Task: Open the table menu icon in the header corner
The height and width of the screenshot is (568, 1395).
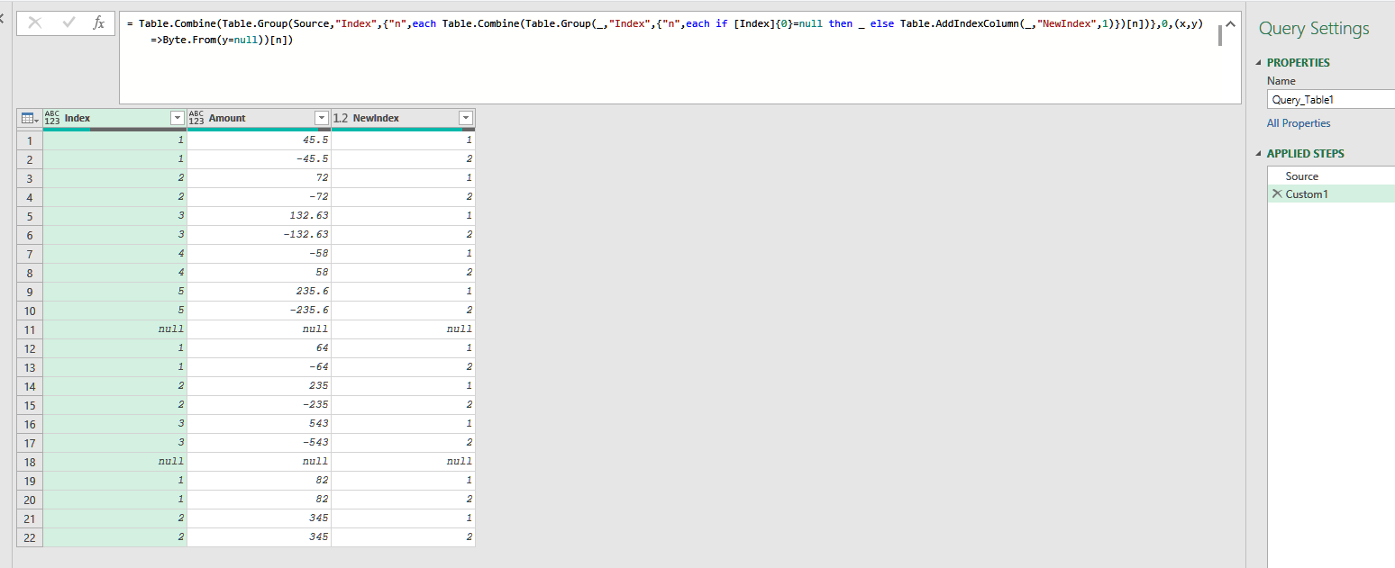Action: [x=29, y=118]
